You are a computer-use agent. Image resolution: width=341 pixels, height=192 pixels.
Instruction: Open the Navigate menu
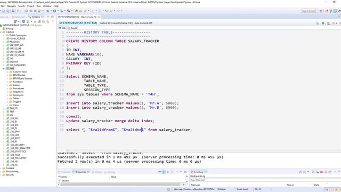pos(11,6)
